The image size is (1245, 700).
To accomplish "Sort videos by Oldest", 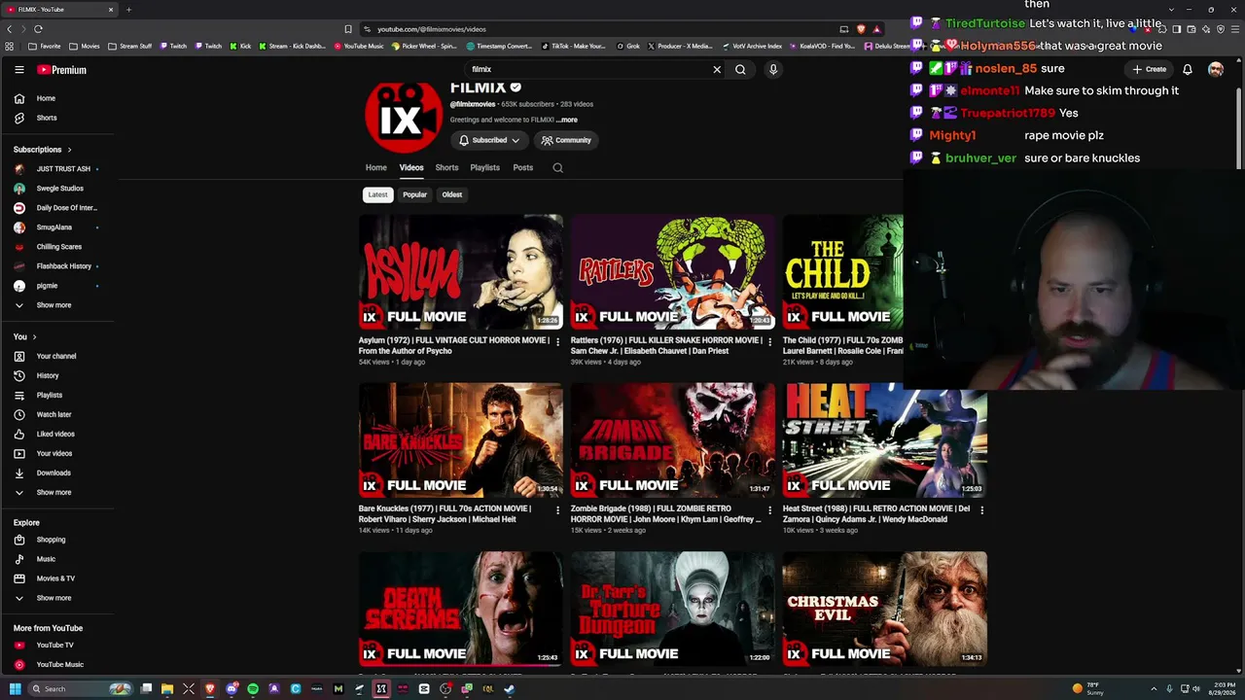I will click(452, 194).
